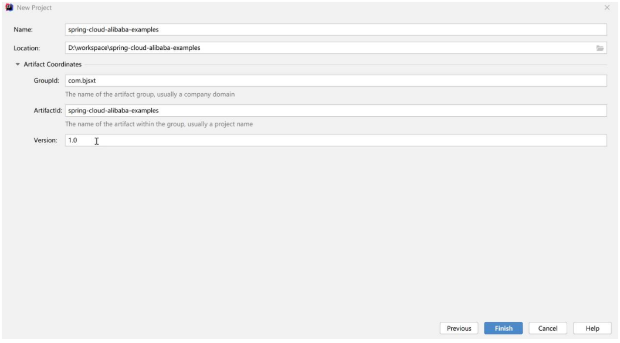
Task: Cancel the new project wizard
Action: coord(548,328)
